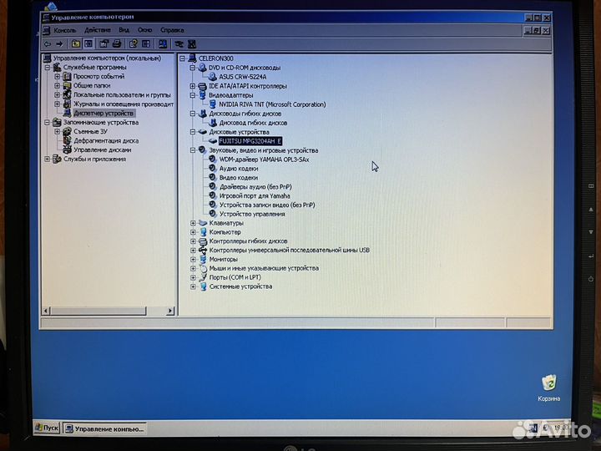Expand Локальные пользователи и группы node

[57, 94]
